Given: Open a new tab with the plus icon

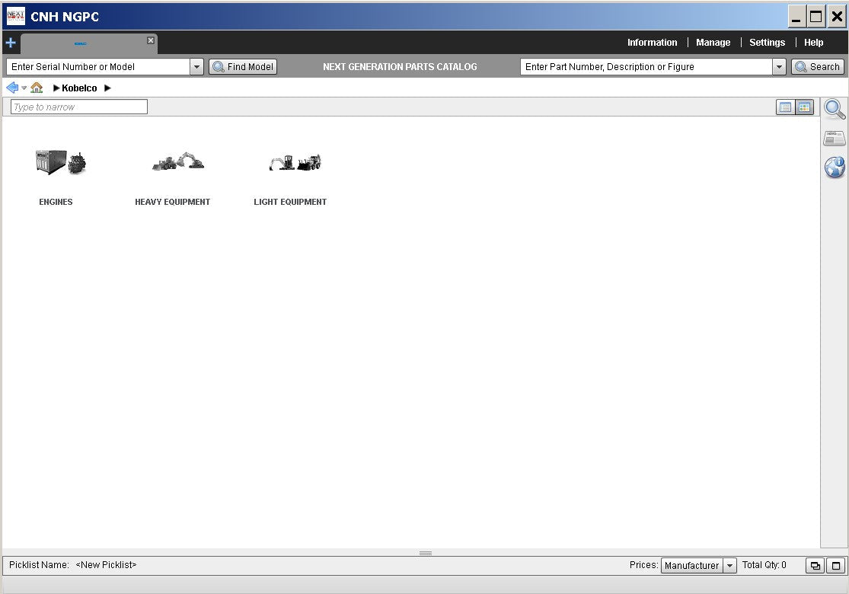Looking at the screenshot, I should (x=11, y=43).
